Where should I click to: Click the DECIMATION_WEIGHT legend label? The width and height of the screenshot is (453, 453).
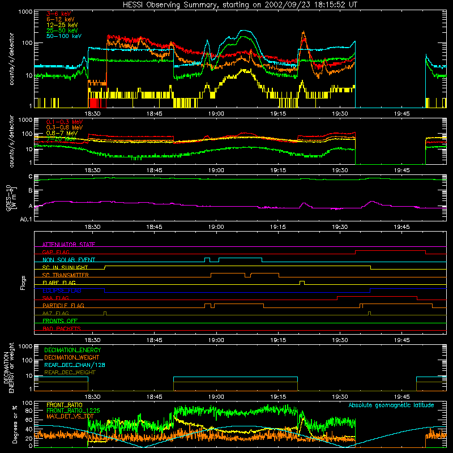click(72, 357)
